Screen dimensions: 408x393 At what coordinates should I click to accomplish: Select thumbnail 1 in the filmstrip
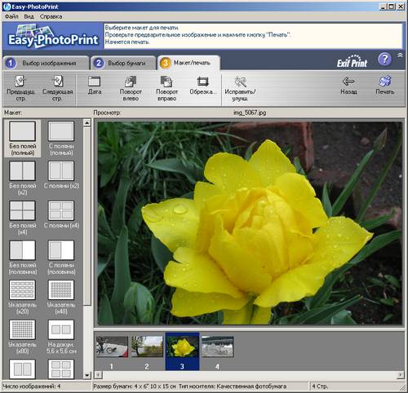pyautogui.click(x=112, y=347)
